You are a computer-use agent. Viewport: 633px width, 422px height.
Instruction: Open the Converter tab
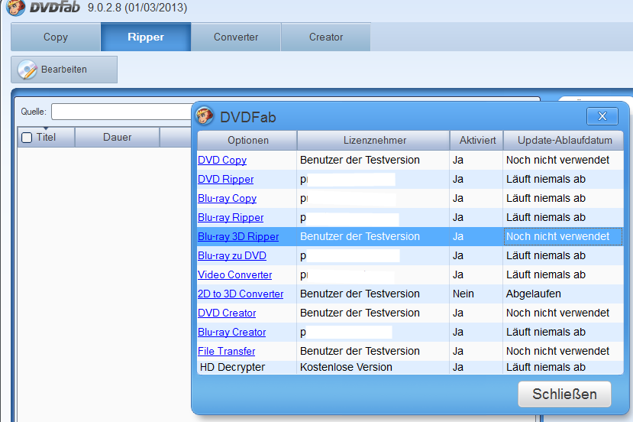coord(236,37)
